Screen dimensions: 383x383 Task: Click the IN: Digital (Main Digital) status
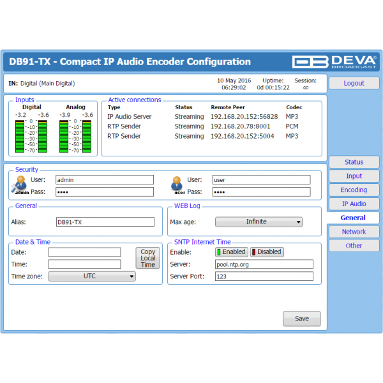[x=41, y=83]
